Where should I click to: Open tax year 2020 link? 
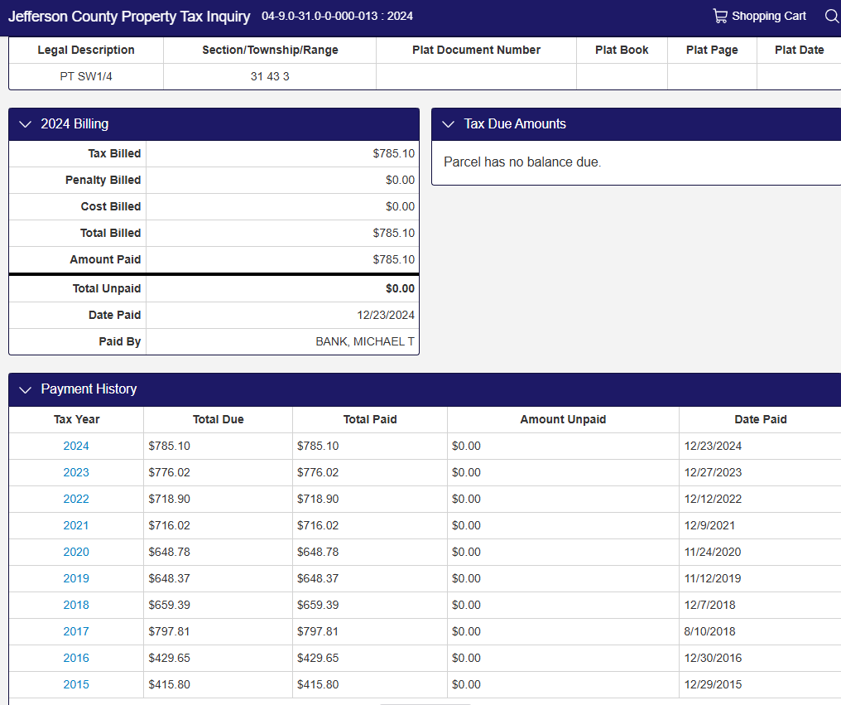pyautogui.click(x=76, y=552)
